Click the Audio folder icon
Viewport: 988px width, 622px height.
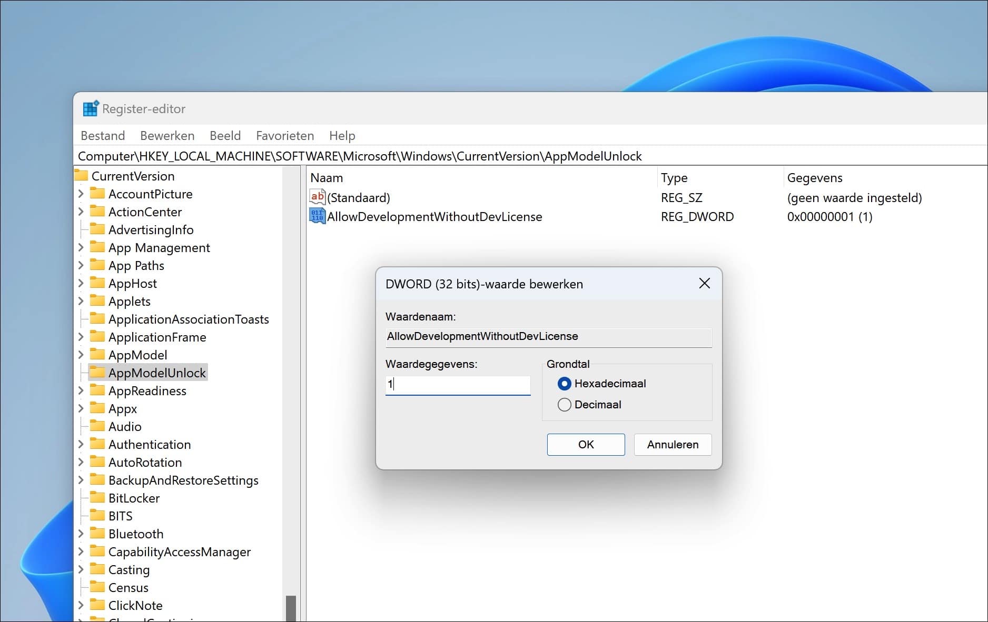(x=98, y=426)
